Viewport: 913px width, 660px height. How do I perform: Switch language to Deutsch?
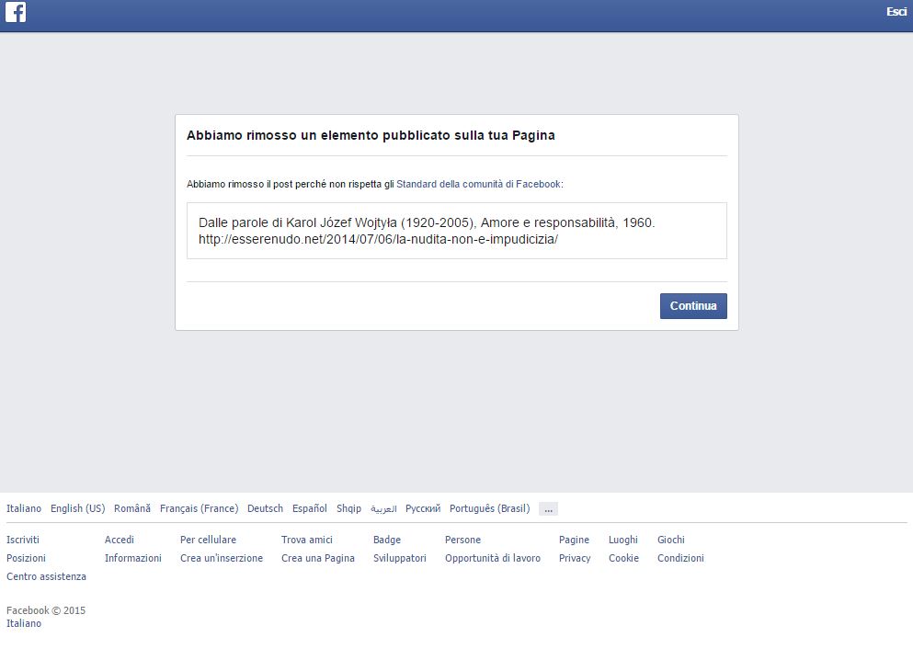click(x=265, y=508)
